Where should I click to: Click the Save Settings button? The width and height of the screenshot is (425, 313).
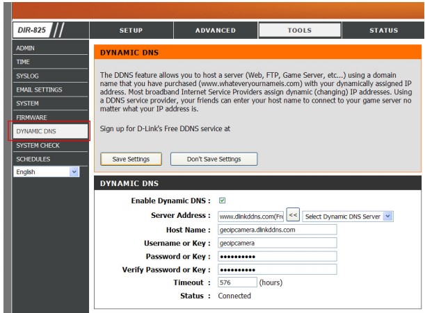coord(131,159)
